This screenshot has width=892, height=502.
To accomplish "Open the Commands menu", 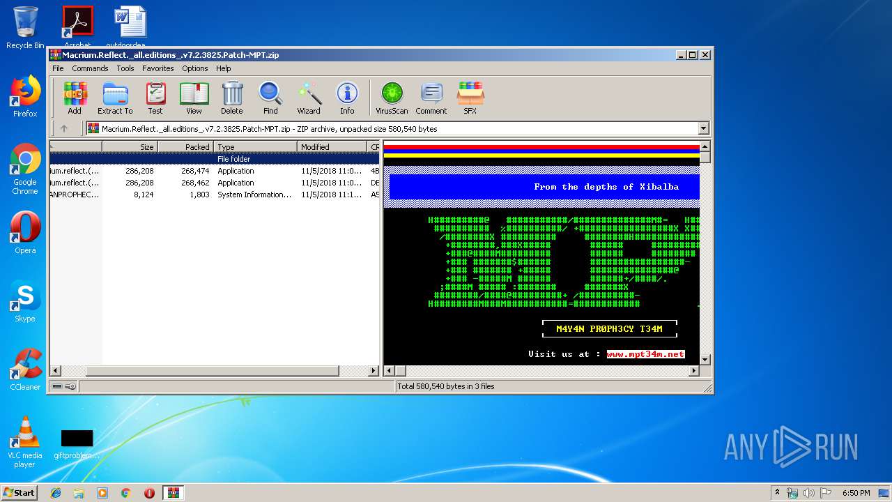I will 90,68.
